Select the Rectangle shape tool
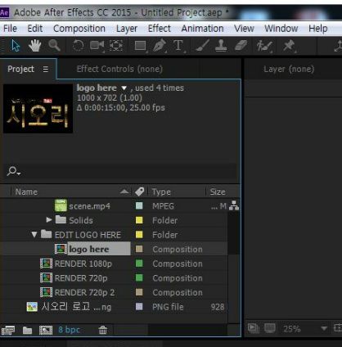The height and width of the screenshot is (347, 342). tap(141, 46)
